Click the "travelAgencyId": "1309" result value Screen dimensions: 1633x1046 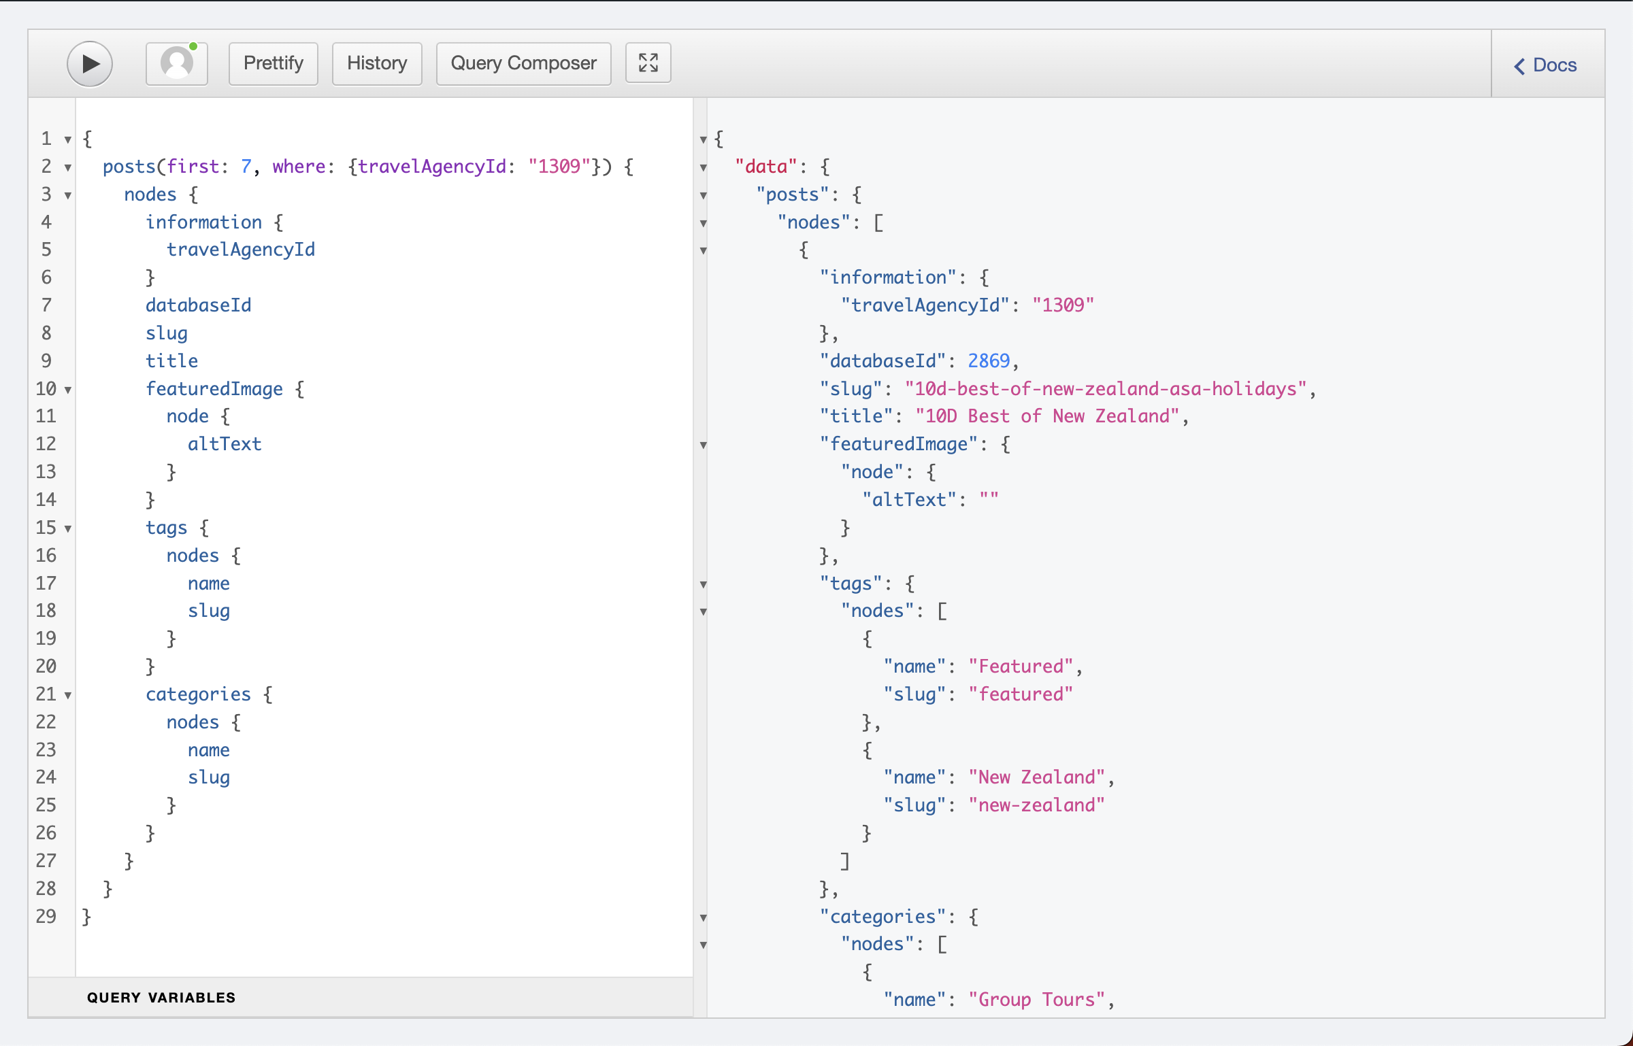tap(1063, 305)
